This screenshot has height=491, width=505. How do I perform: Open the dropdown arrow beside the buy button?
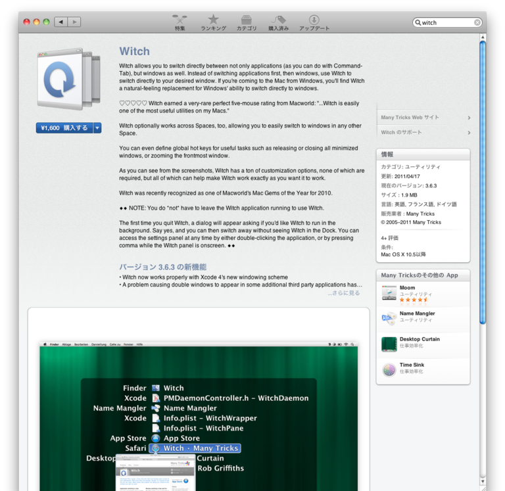(97, 128)
